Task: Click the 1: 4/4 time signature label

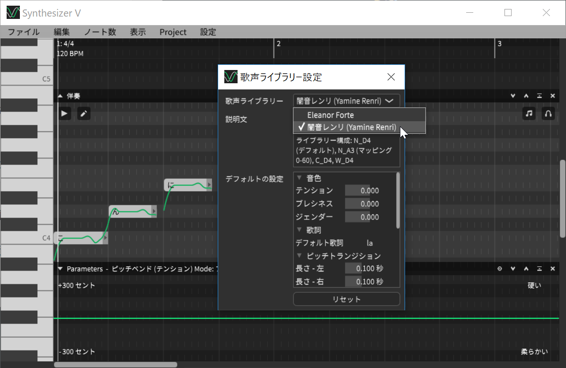Action: coord(65,44)
